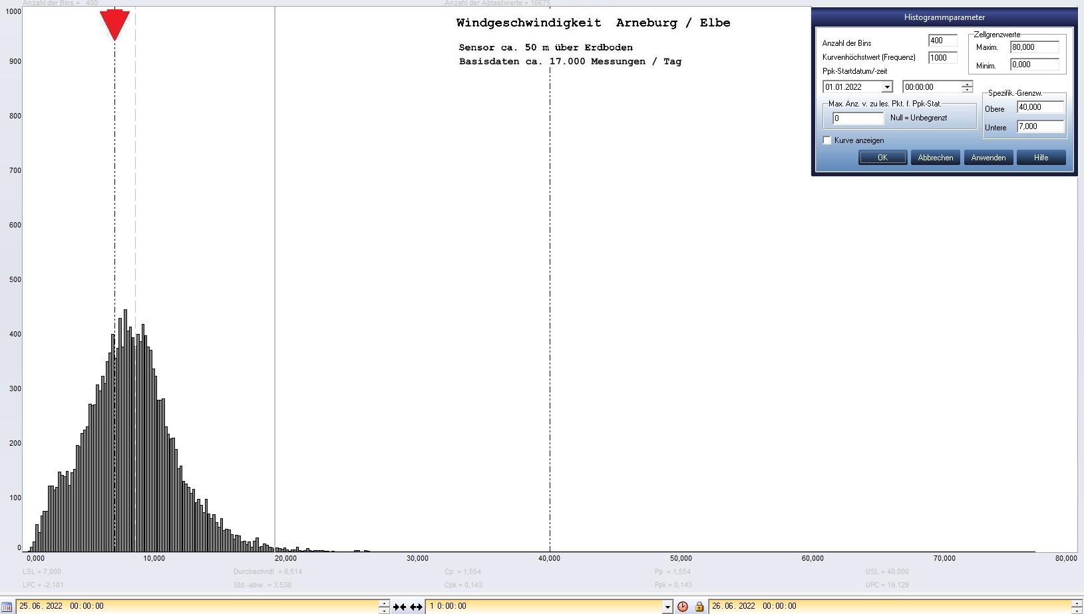The height and width of the screenshot is (614, 1084).
Task: Click the padlock lock icon
Action: coord(699,606)
